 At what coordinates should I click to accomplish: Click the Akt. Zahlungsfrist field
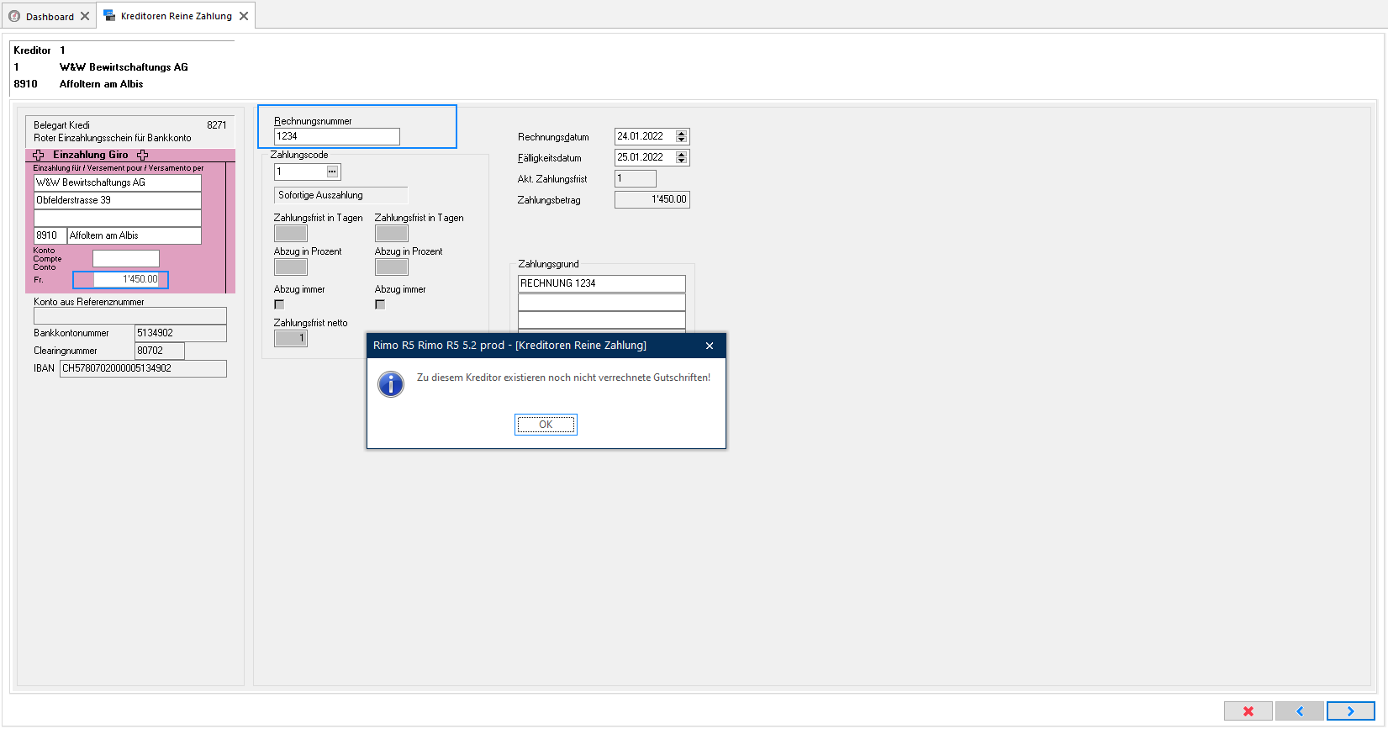coord(636,178)
